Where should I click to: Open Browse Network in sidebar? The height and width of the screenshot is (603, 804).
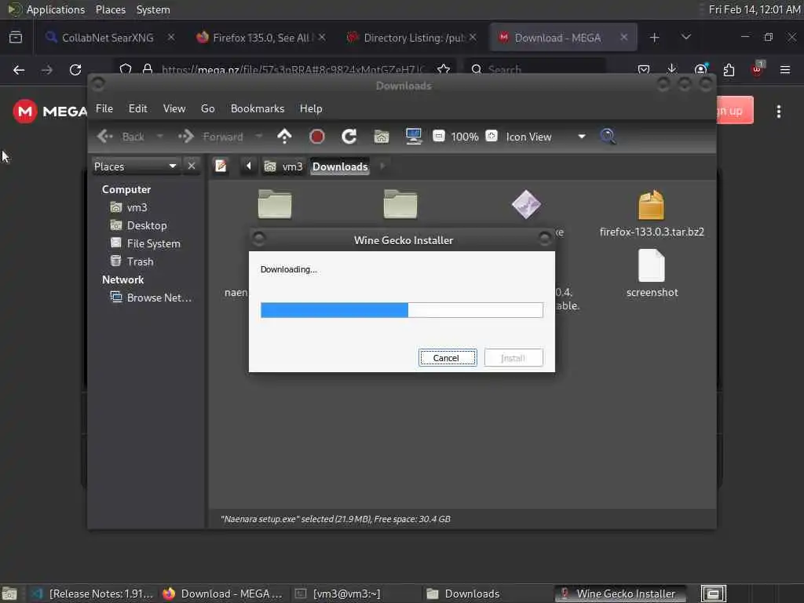(x=152, y=298)
